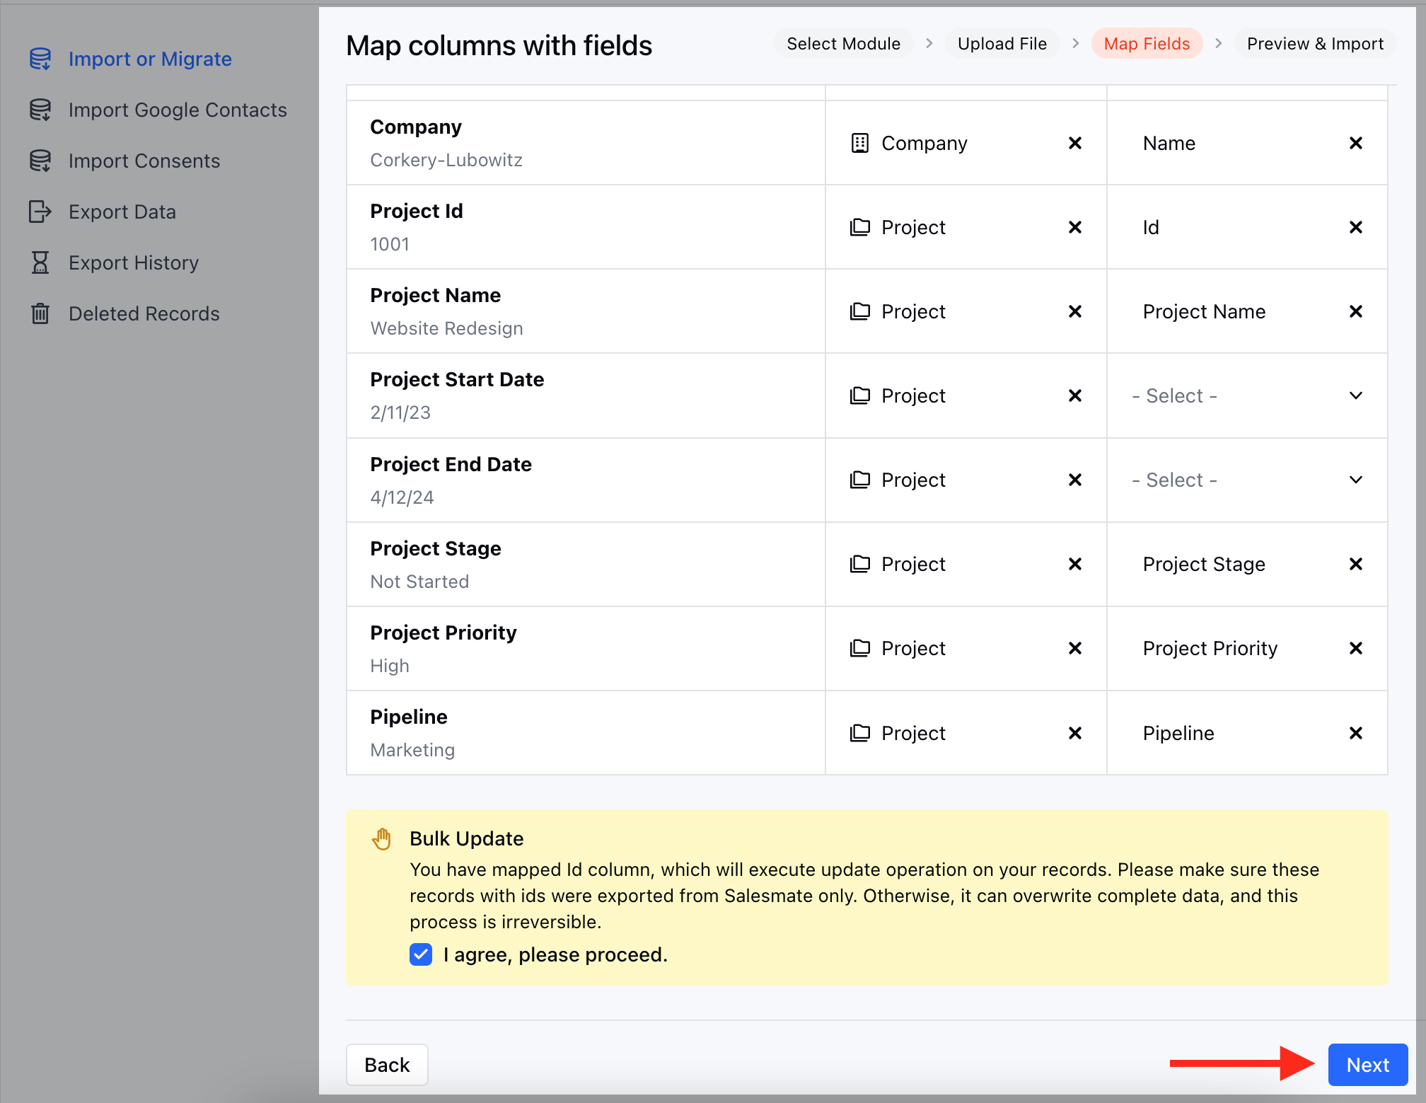Click folder icon in Project Priority row
1426x1103 pixels.
(x=860, y=649)
